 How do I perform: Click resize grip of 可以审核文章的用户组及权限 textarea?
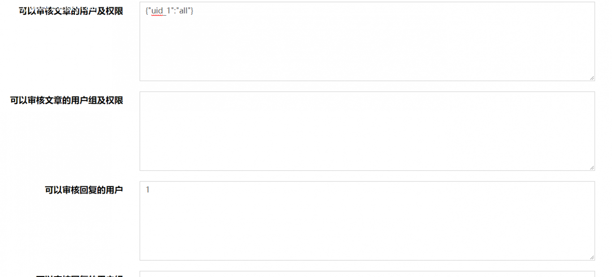591,168
